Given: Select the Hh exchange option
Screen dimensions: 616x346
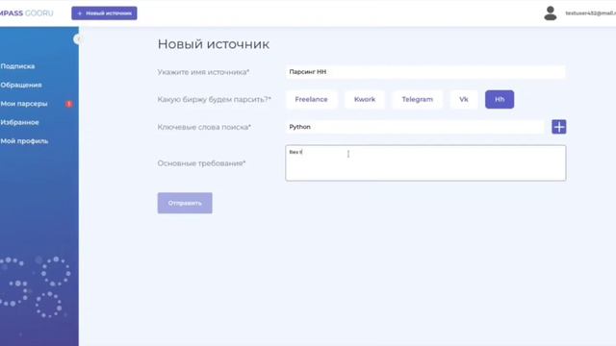Looking at the screenshot, I should click(500, 100).
